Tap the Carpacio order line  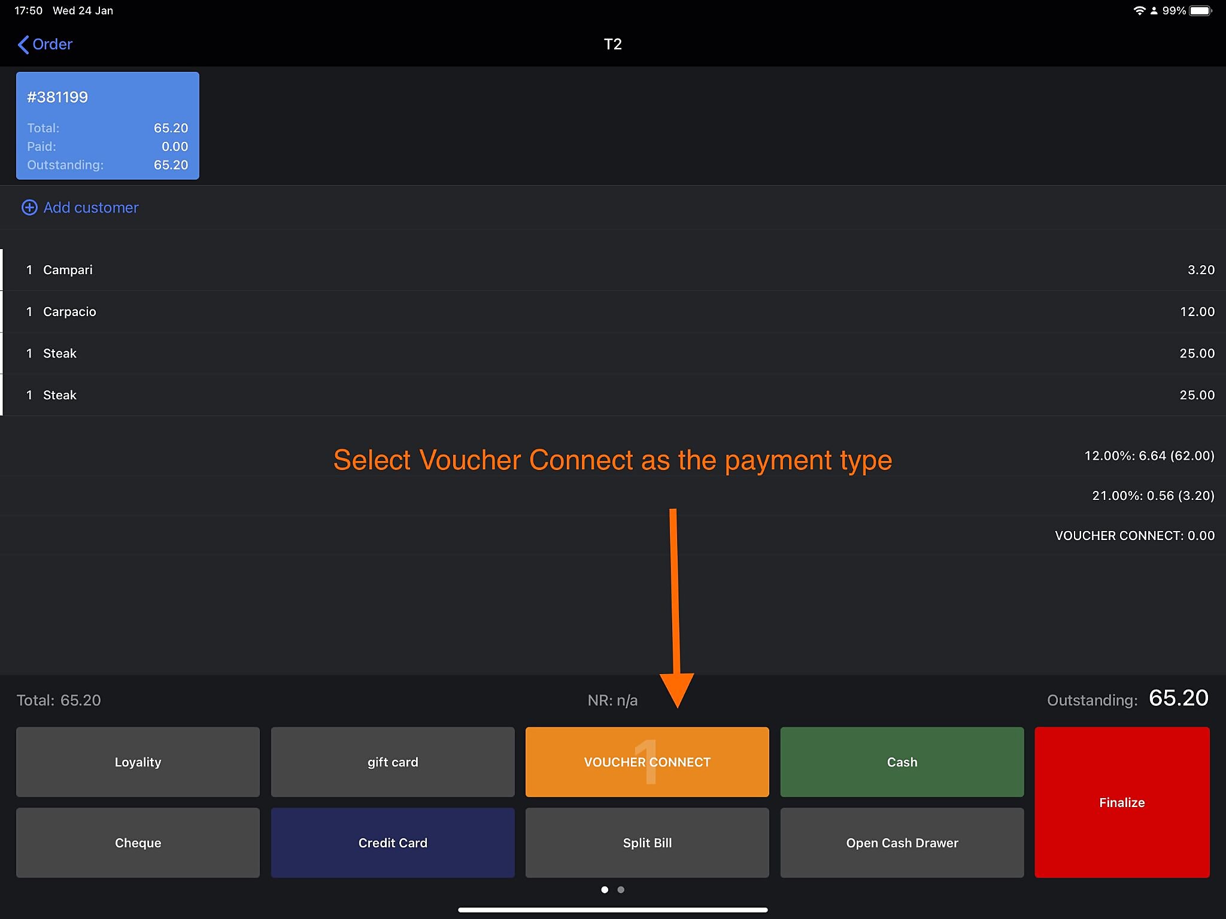[69, 312]
